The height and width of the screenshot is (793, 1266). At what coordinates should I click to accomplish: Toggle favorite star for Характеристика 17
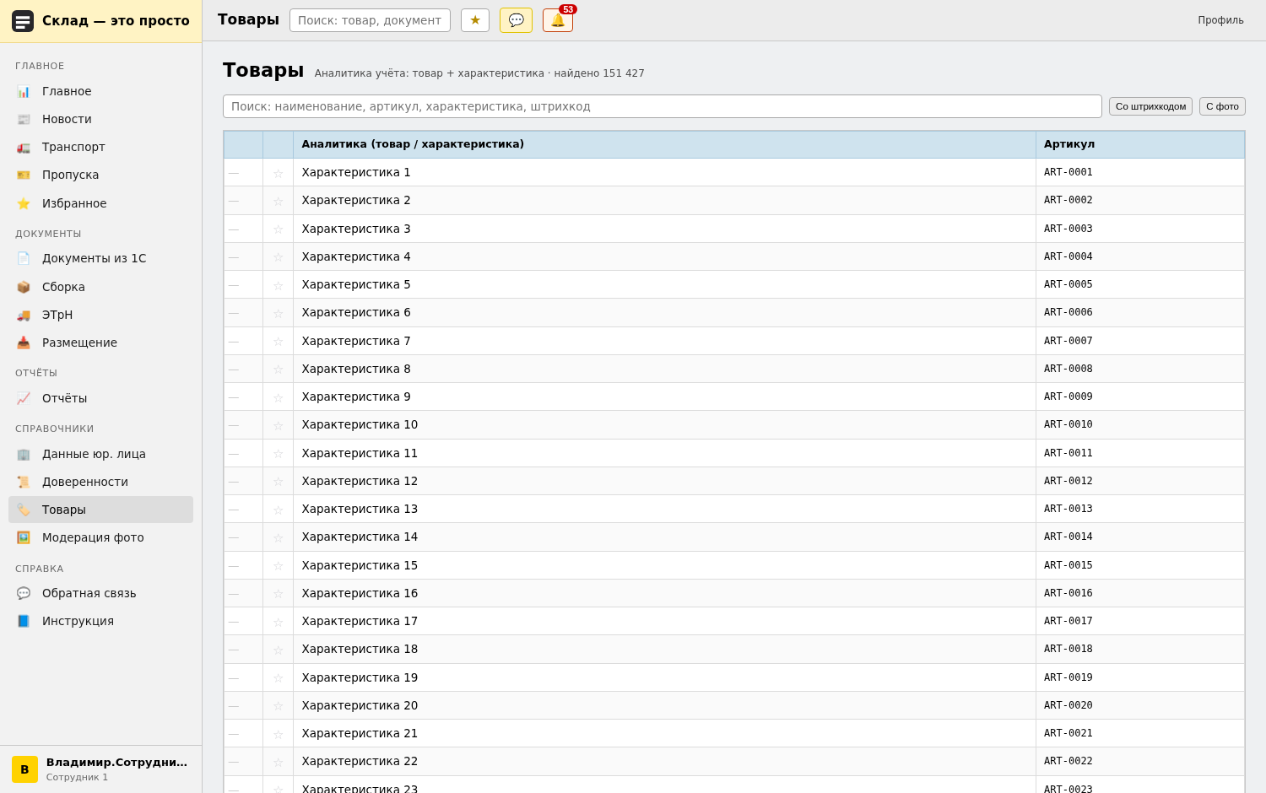(278, 622)
